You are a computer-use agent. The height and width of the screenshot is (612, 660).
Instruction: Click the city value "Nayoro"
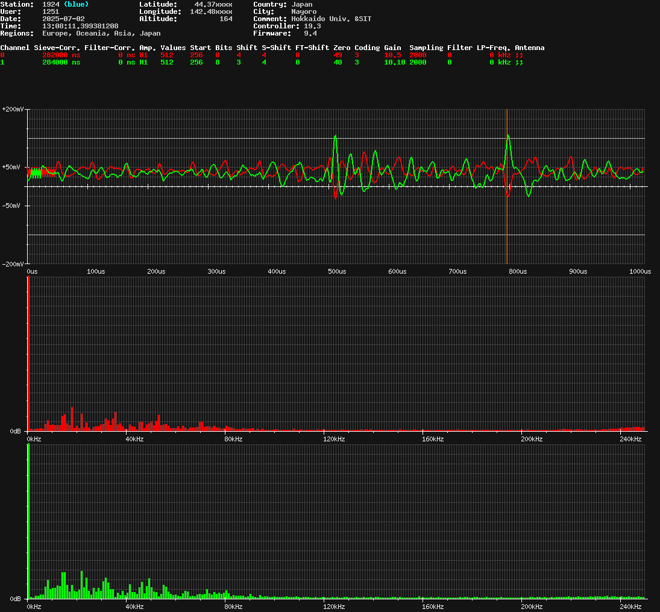pos(304,11)
